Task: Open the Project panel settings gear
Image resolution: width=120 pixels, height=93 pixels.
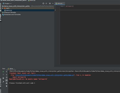Action: [x=50, y=4]
